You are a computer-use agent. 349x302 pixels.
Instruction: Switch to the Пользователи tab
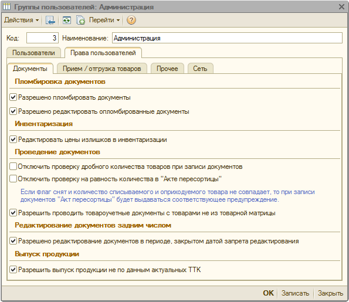[33, 53]
